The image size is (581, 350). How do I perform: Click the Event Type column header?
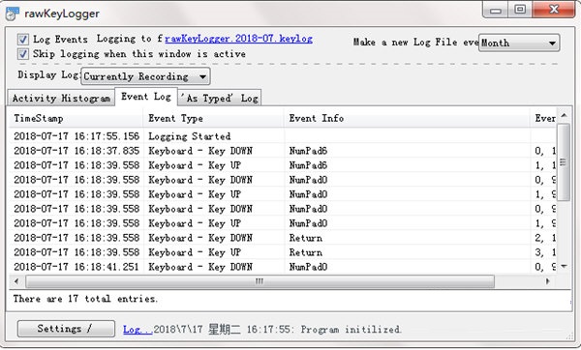213,118
